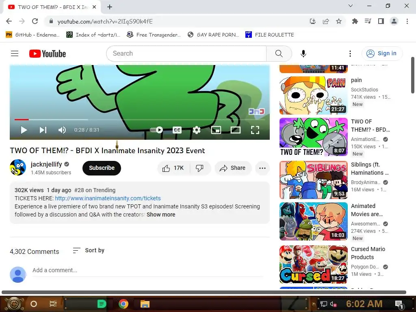Open the video player settings gear
Image resolution: width=416 pixels, height=312 pixels.
click(197, 130)
